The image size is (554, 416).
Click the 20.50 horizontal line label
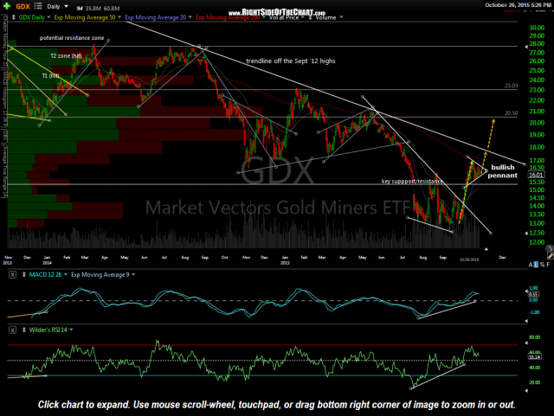pos(511,113)
